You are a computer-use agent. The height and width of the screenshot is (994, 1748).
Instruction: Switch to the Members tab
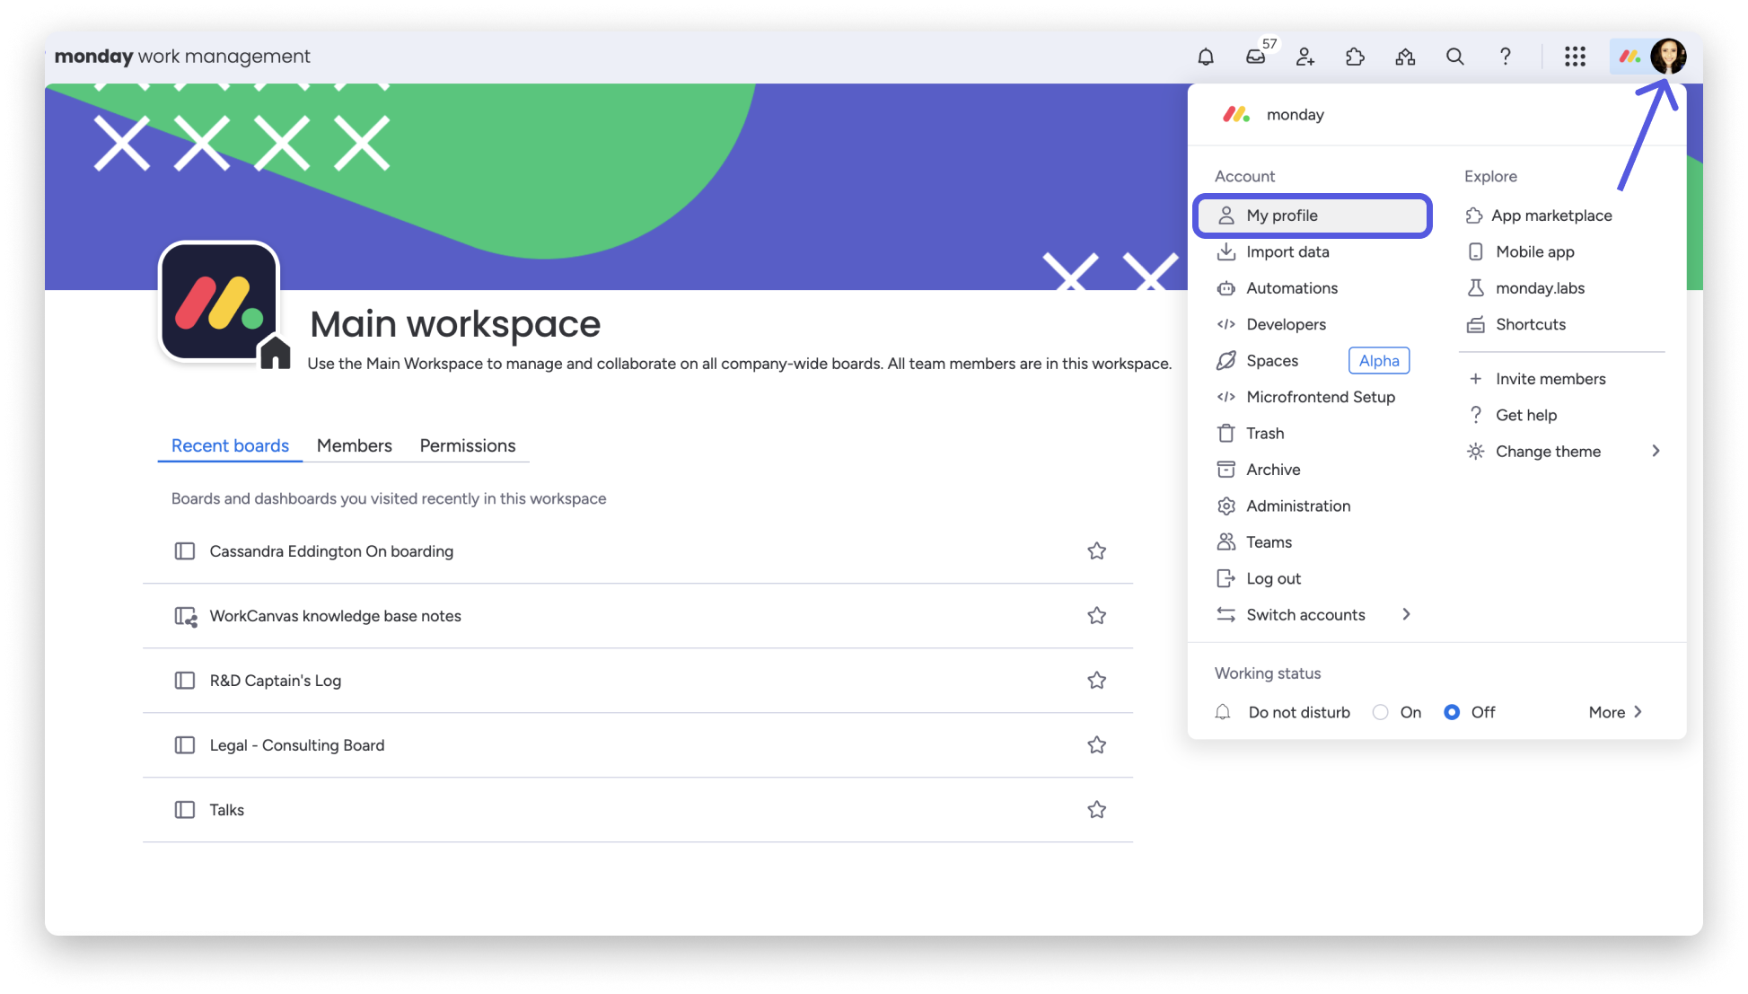click(x=355, y=446)
